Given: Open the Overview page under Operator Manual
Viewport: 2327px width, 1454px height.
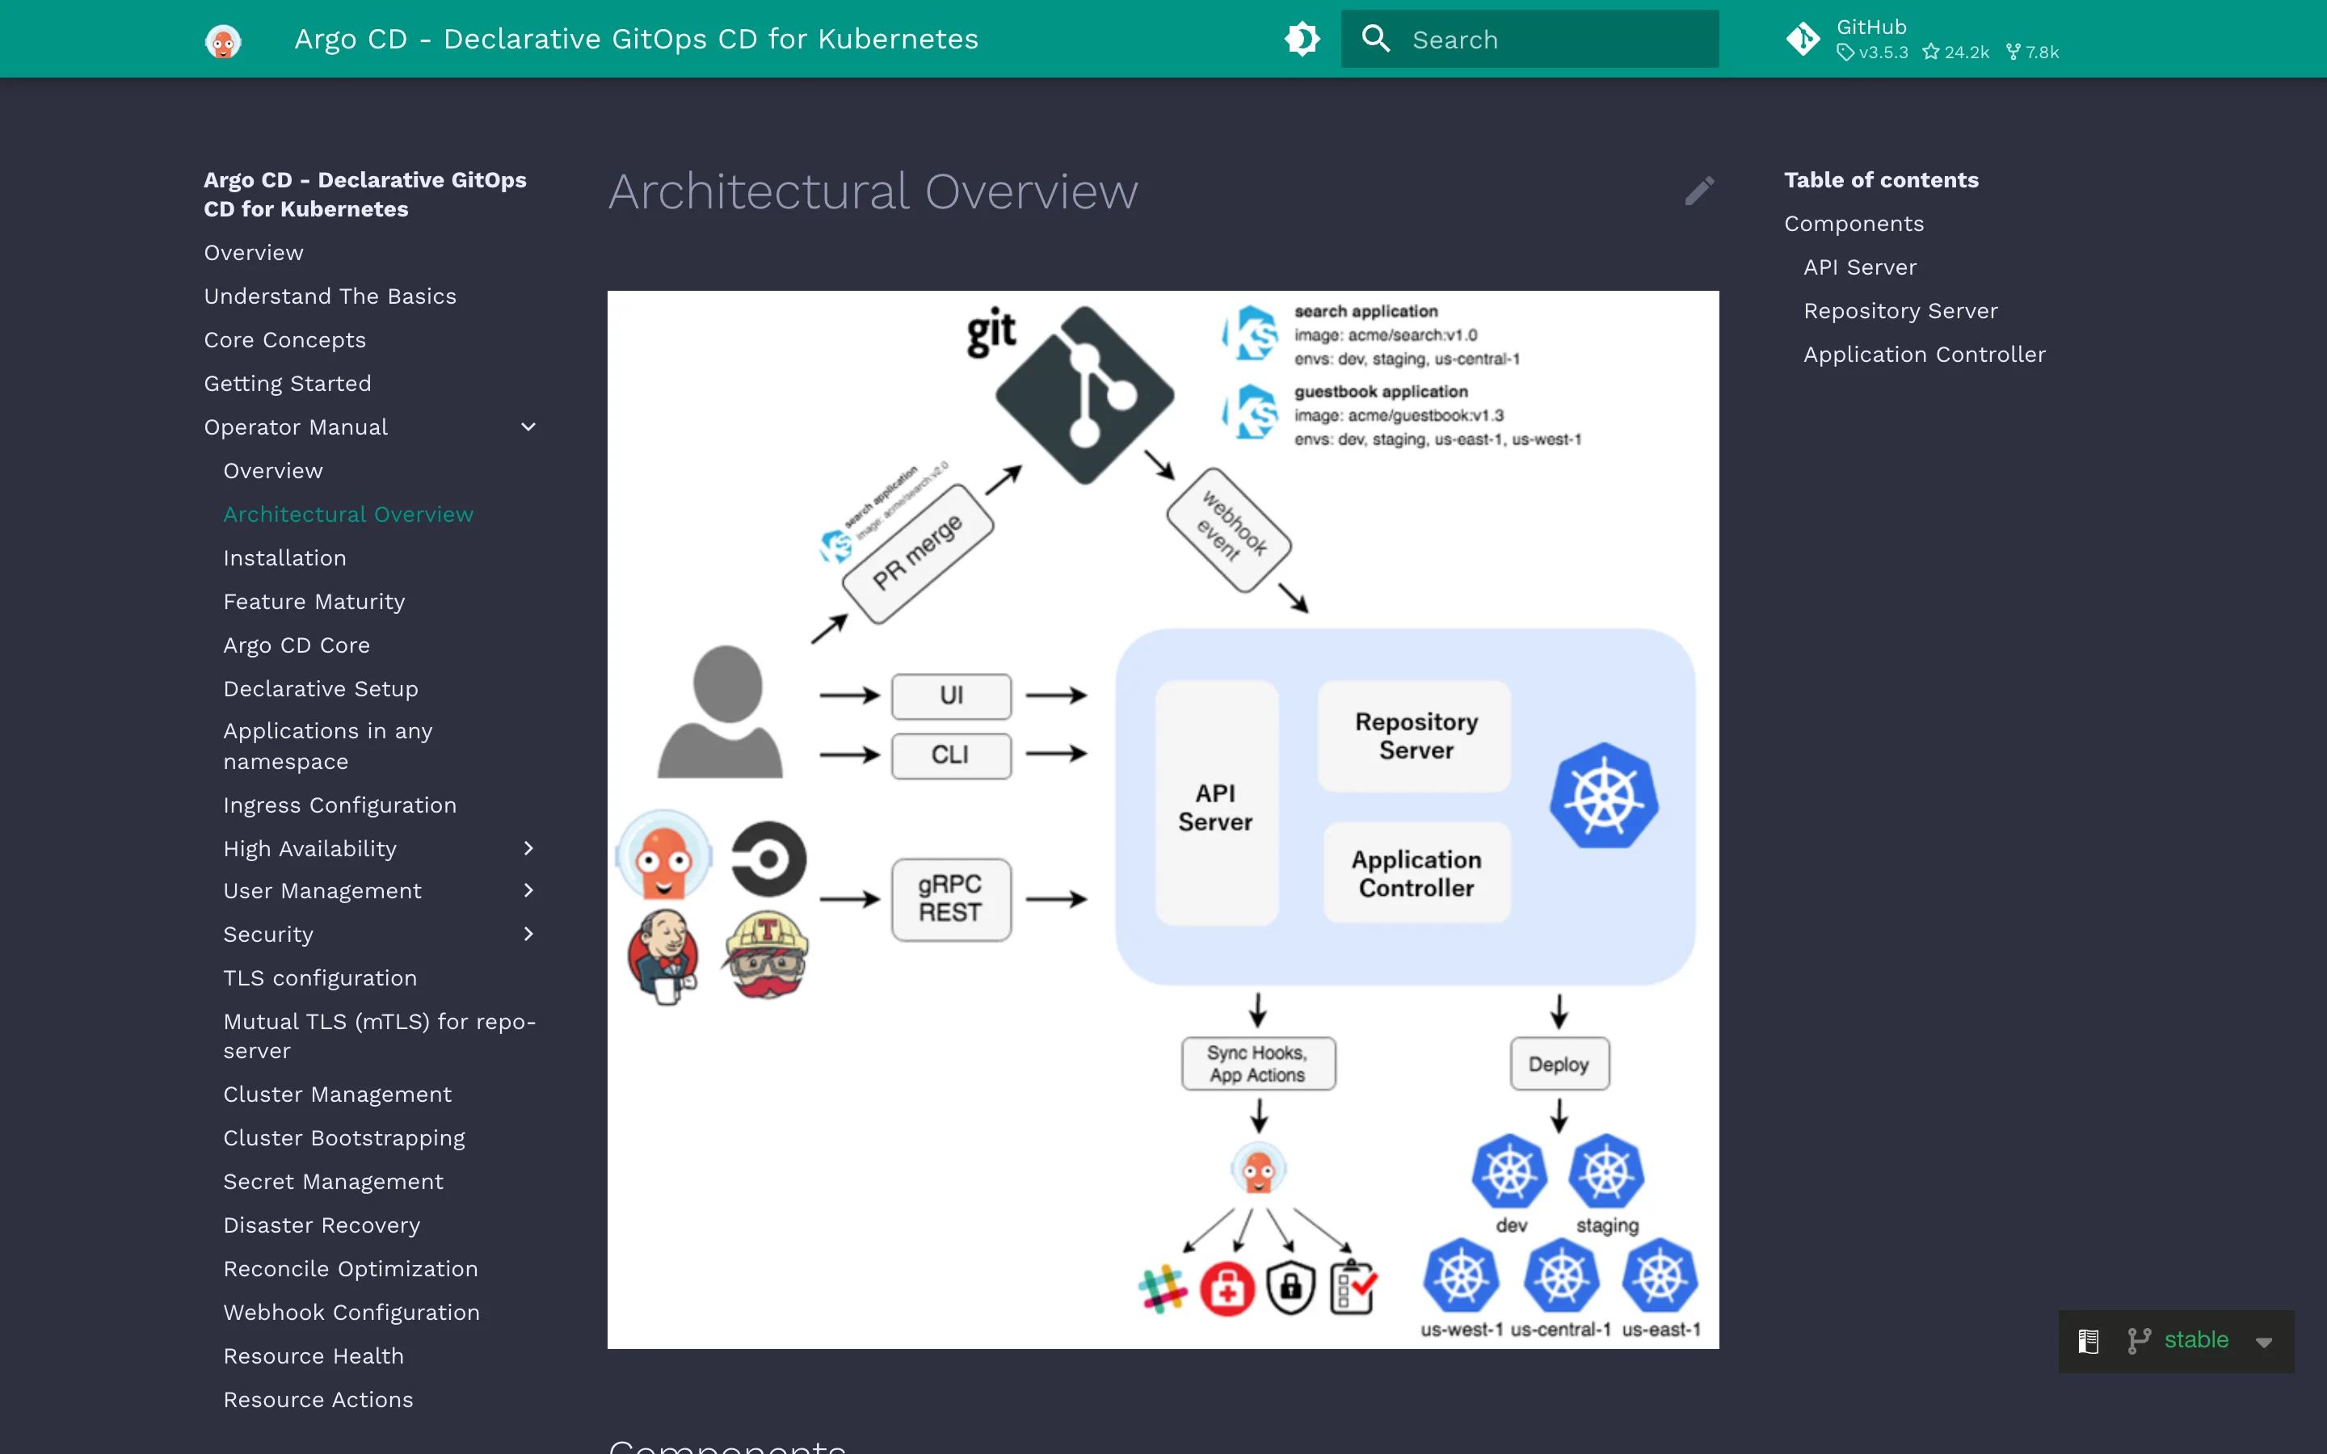Looking at the screenshot, I should (x=273, y=470).
